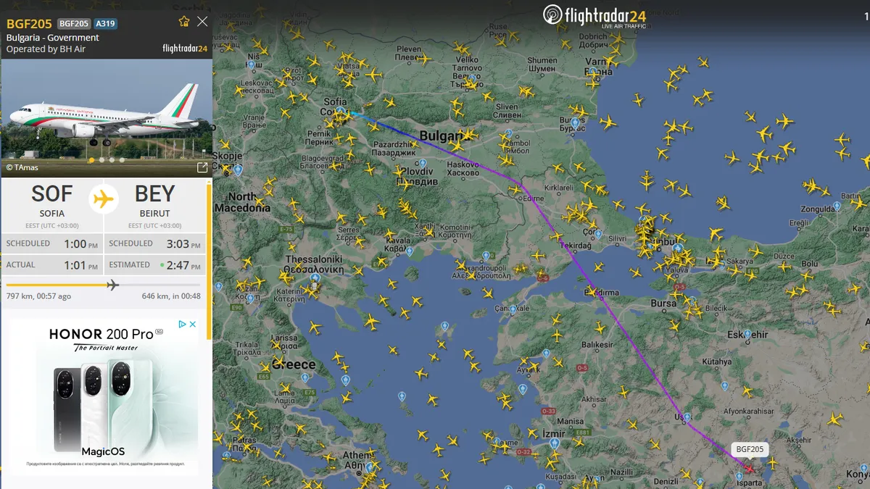870x489 pixels.
Task: Switch to the second aircraft photo dot
Action: click(101, 160)
